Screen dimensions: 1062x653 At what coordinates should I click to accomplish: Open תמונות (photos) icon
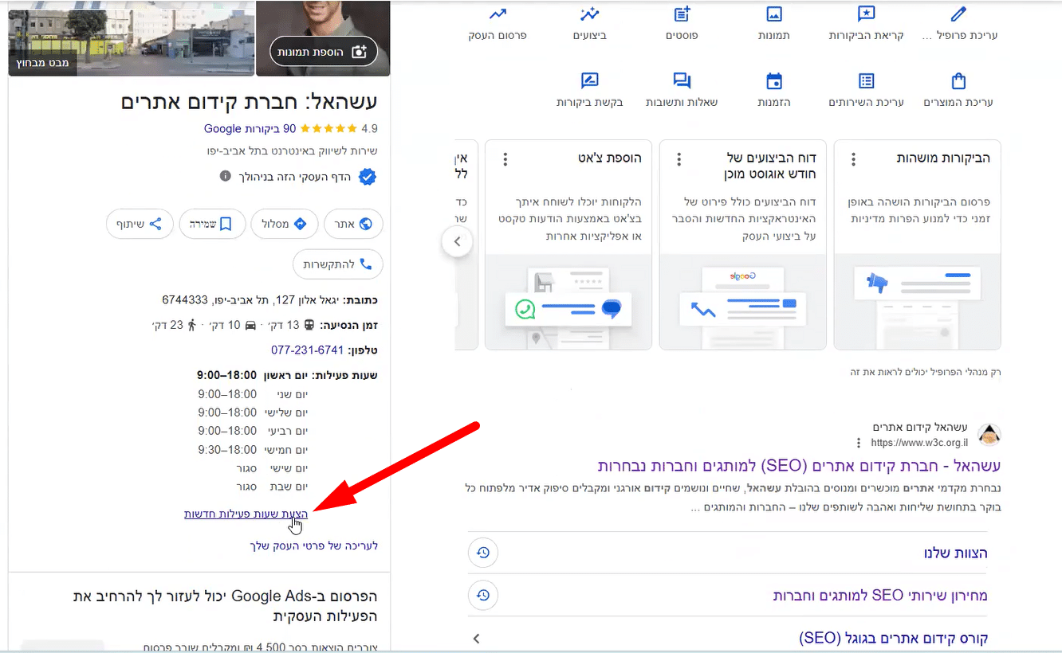[774, 14]
